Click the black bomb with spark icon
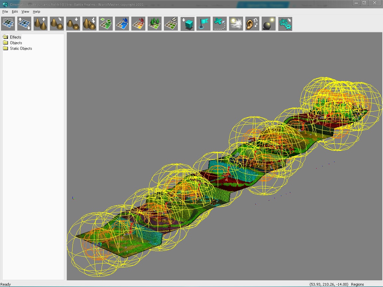Viewport: 383px width, 287px height. (x=269, y=24)
